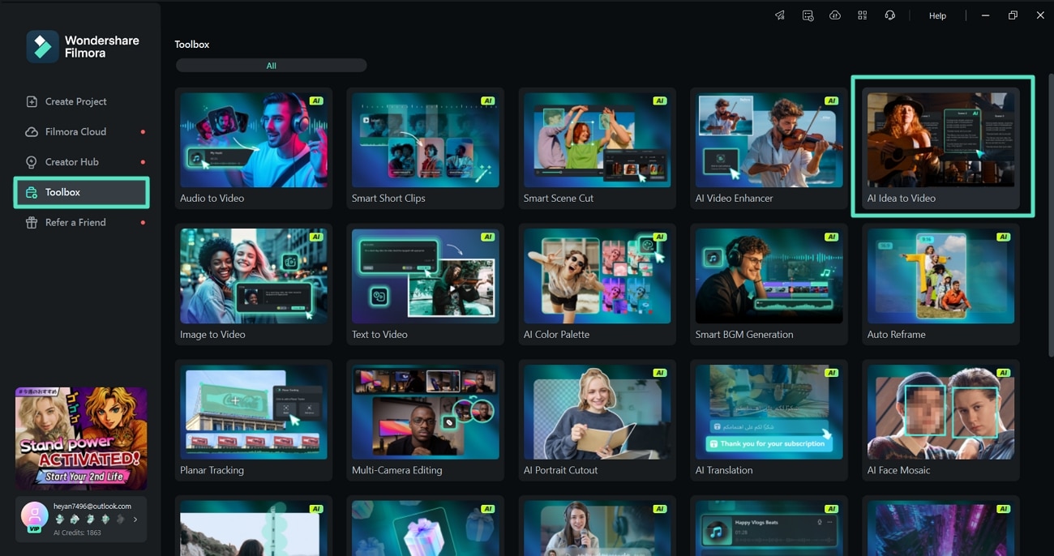Screen dimensions: 1054x556
Task: Launch the Smart Scene Cut tool
Action: coord(597,148)
